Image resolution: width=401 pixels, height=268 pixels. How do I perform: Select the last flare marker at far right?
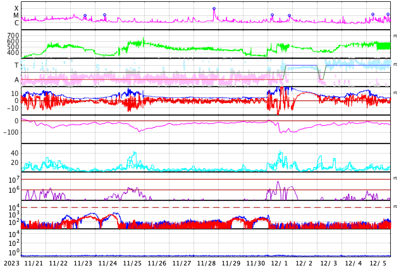coord(388,15)
